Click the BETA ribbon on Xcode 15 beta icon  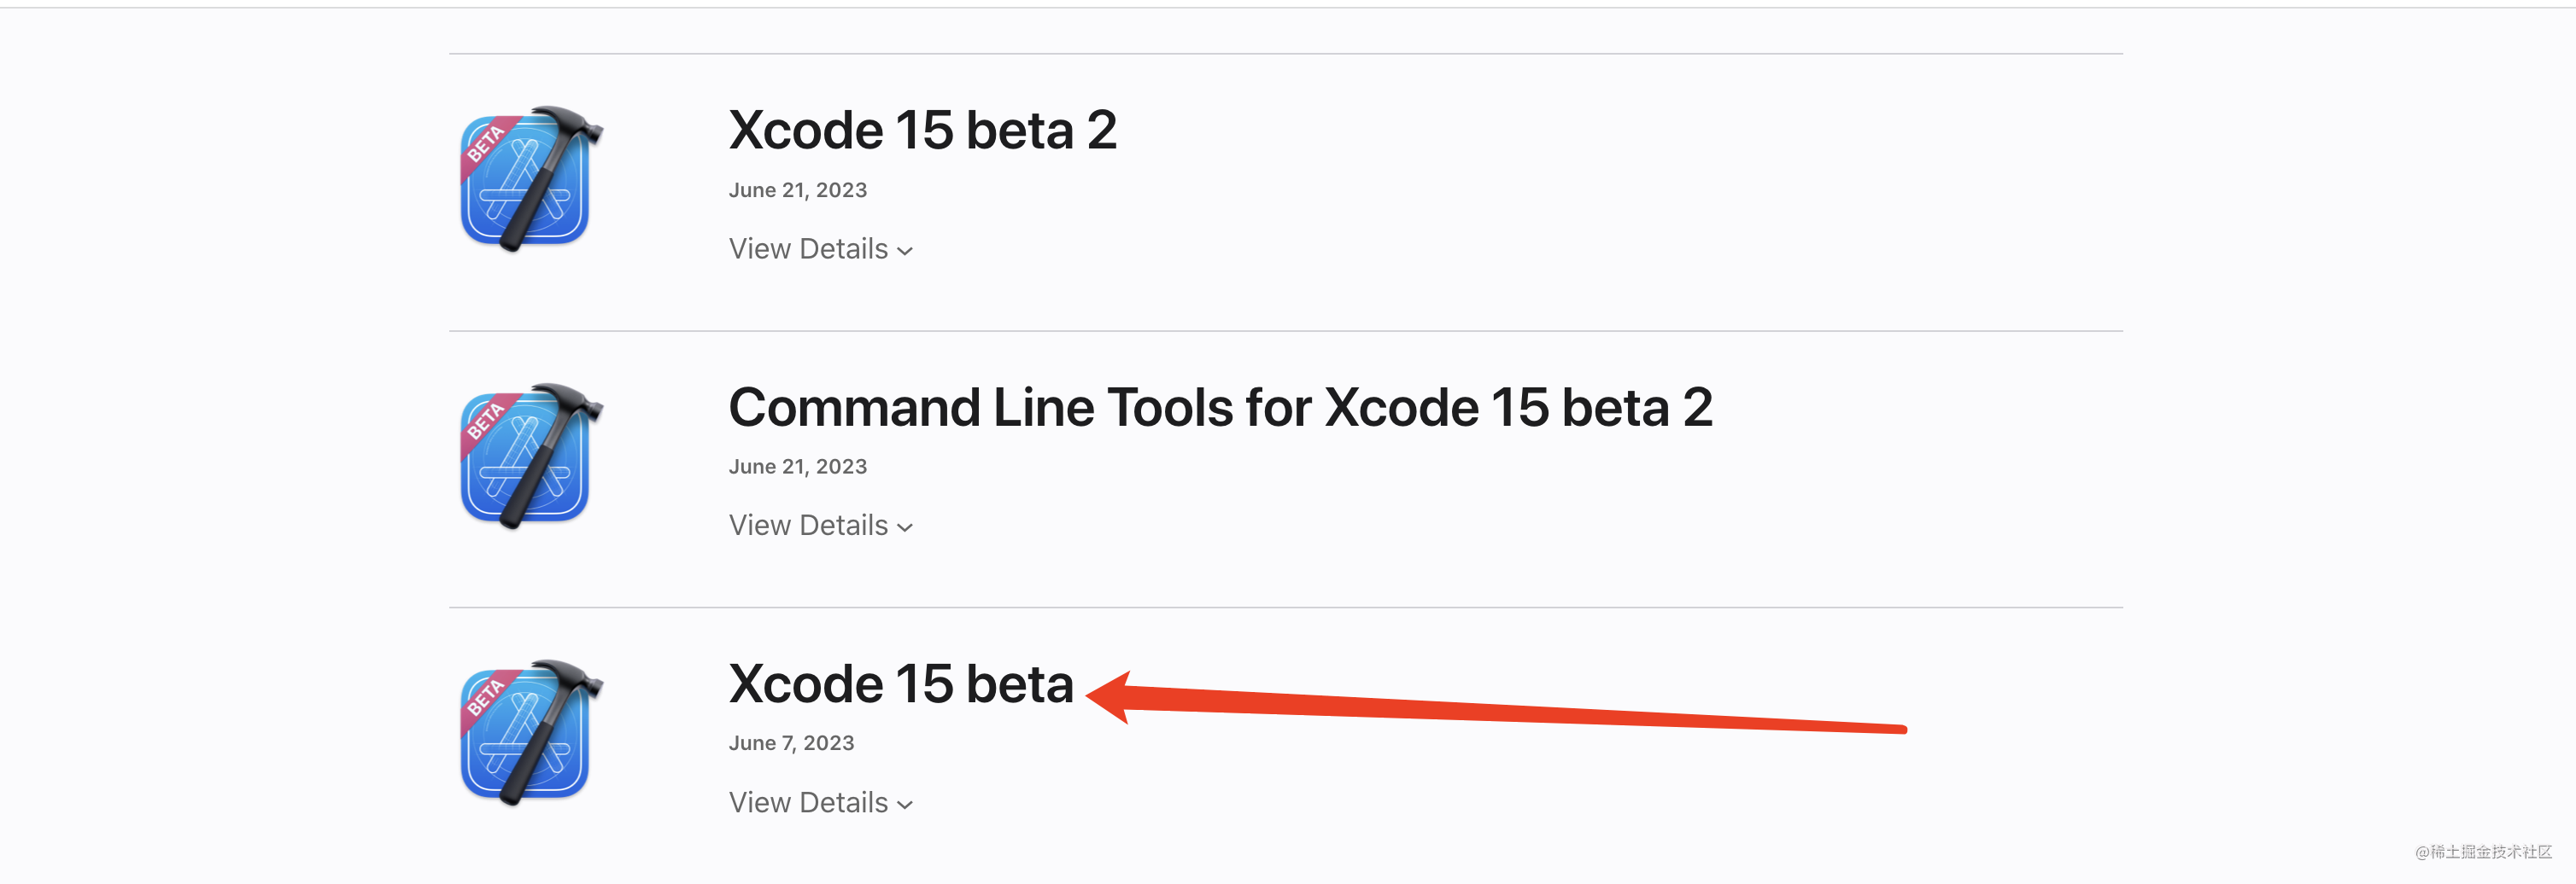click(x=487, y=696)
